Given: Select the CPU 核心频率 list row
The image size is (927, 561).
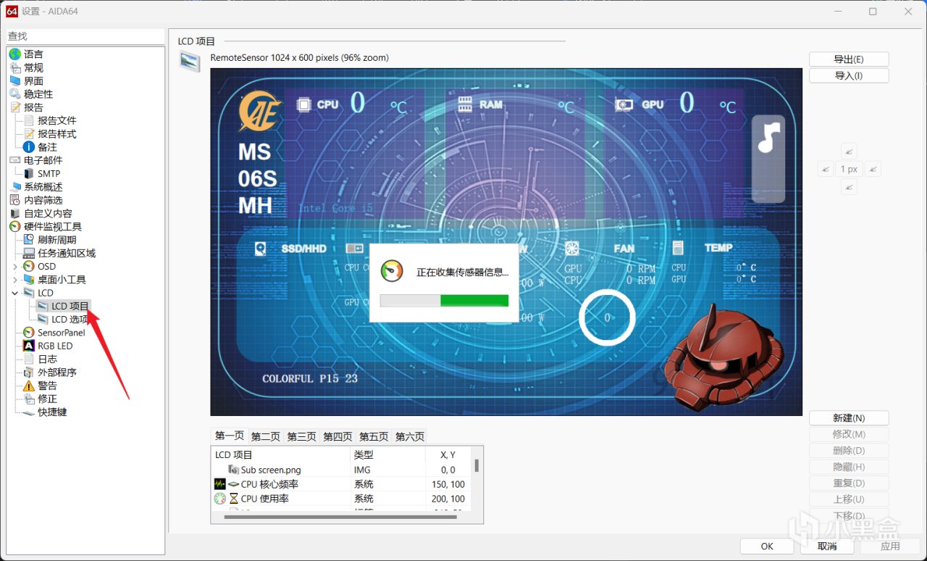Looking at the screenshot, I should (342, 484).
